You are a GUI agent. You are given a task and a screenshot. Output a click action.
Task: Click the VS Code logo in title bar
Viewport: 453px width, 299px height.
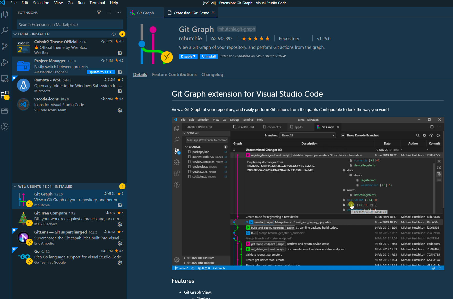tap(3, 3)
